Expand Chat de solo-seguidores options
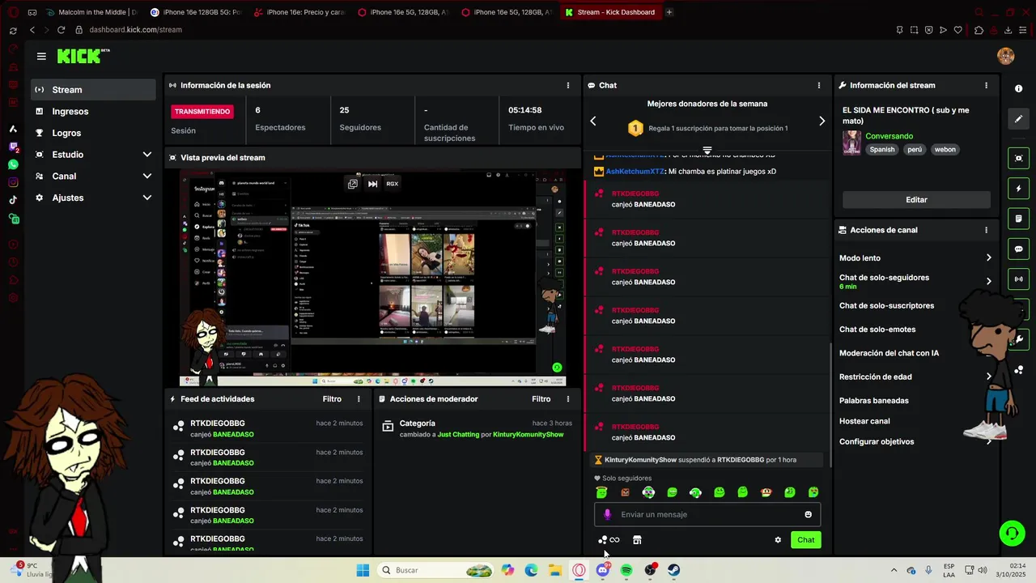Viewport: 1036px width, 583px height. 988,282
